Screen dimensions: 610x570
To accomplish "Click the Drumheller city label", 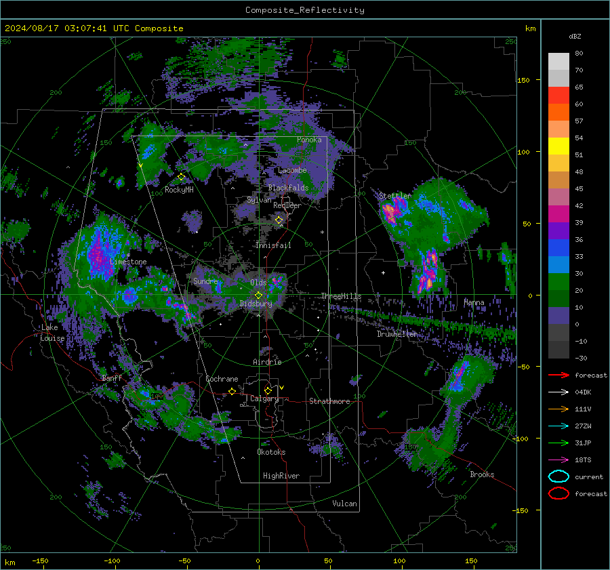I will tap(397, 334).
